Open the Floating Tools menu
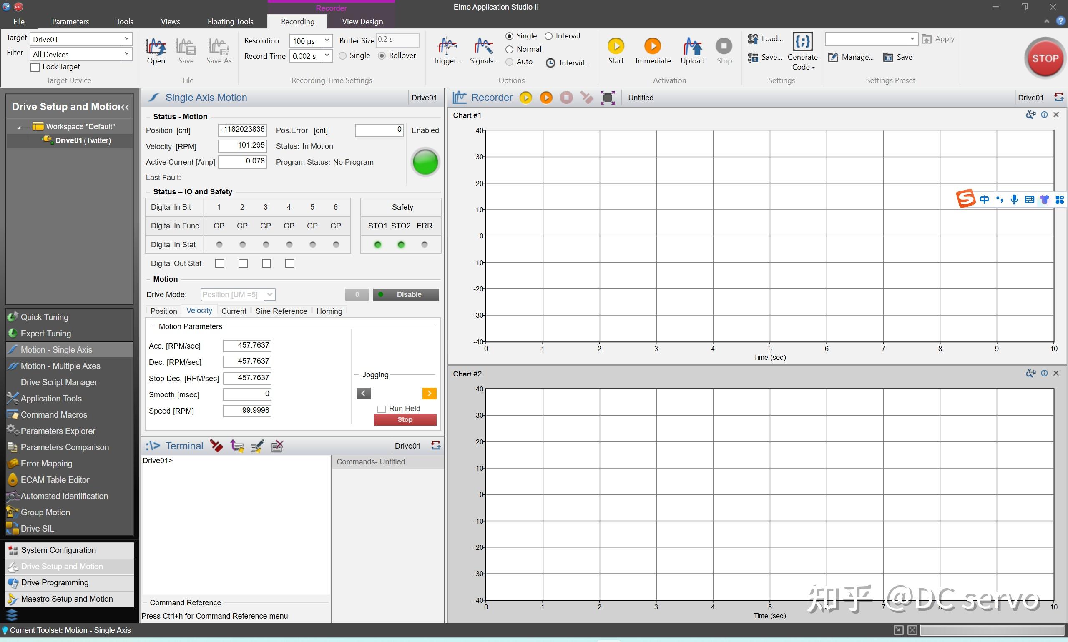1068x642 pixels. (x=230, y=22)
